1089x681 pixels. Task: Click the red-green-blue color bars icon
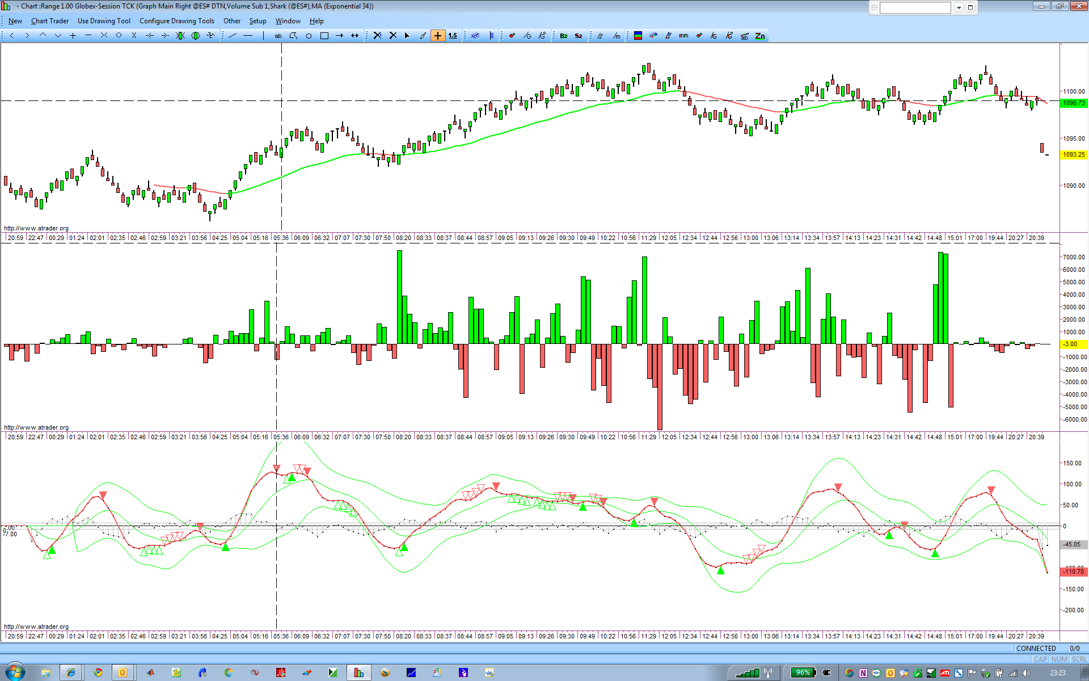coord(638,36)
